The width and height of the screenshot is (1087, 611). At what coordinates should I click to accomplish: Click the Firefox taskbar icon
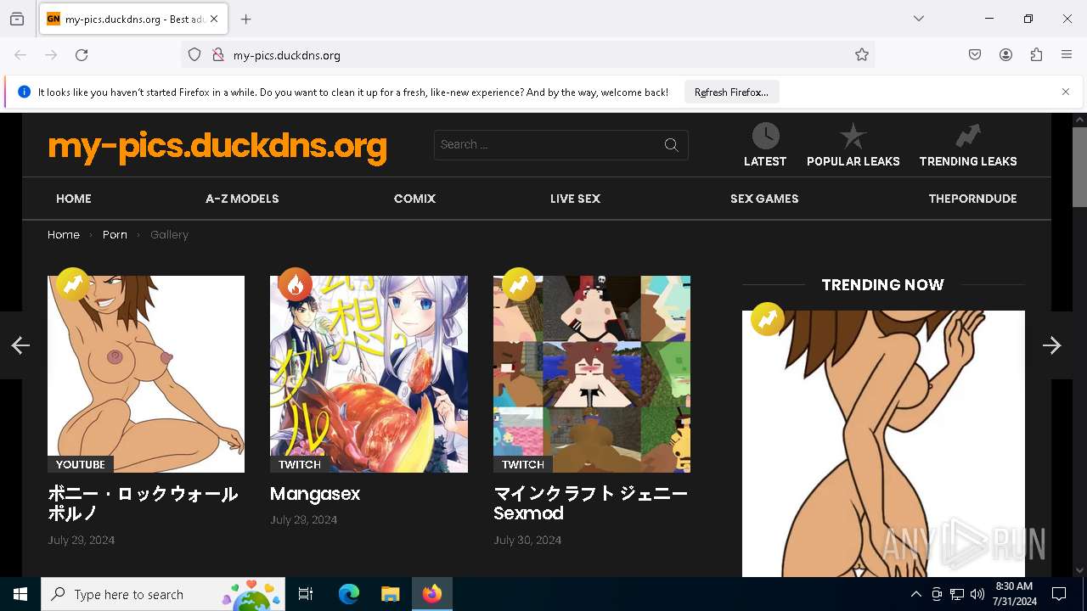pos(432,594)
